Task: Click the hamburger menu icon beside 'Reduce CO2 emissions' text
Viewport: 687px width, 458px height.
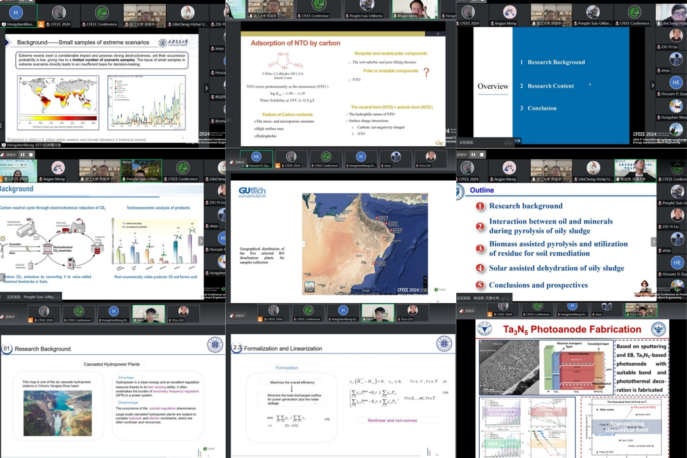Action: [2, 276]
